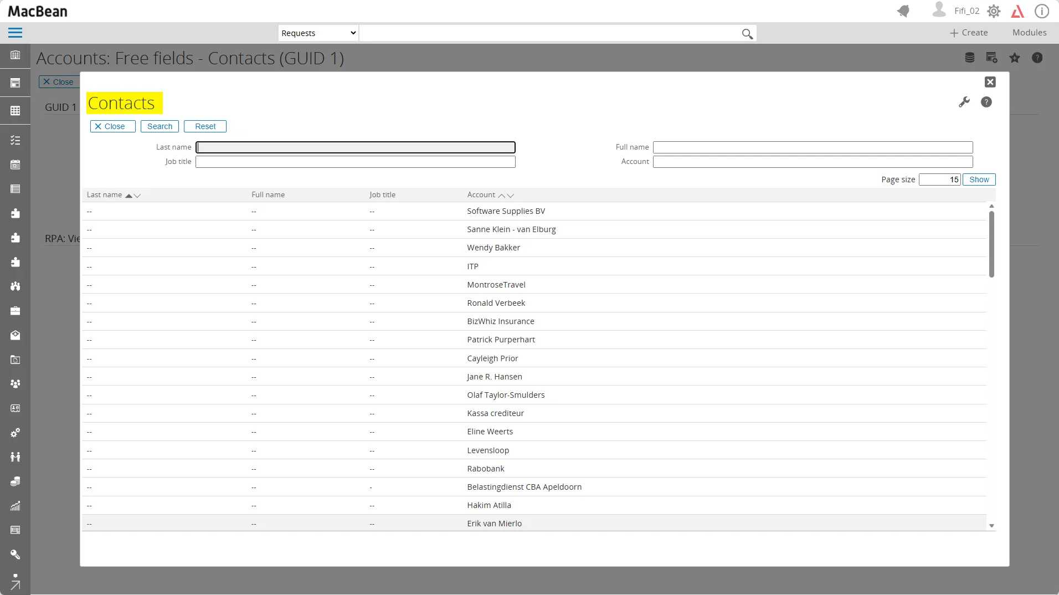Sort Account column descending arrow
The image size is (1059, 595).
pyautogui.click(x=511, y=196)
